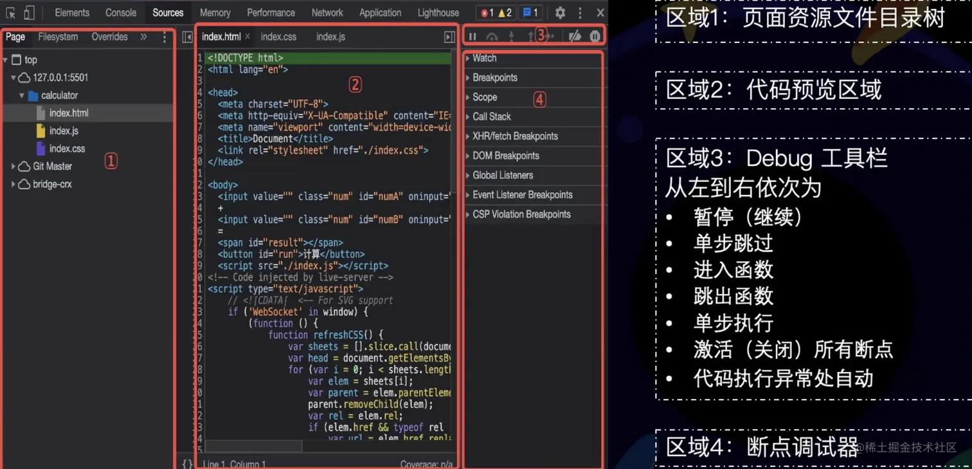Click the Pause script execution icon
Screen dimensions: 972x469
tap(473, 37)
